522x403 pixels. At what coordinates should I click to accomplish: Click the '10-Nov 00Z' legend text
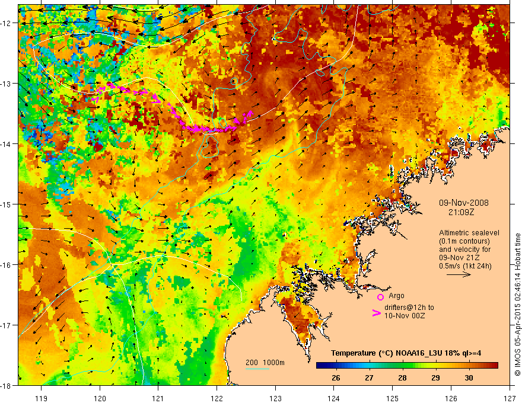[x=405, y=316]
